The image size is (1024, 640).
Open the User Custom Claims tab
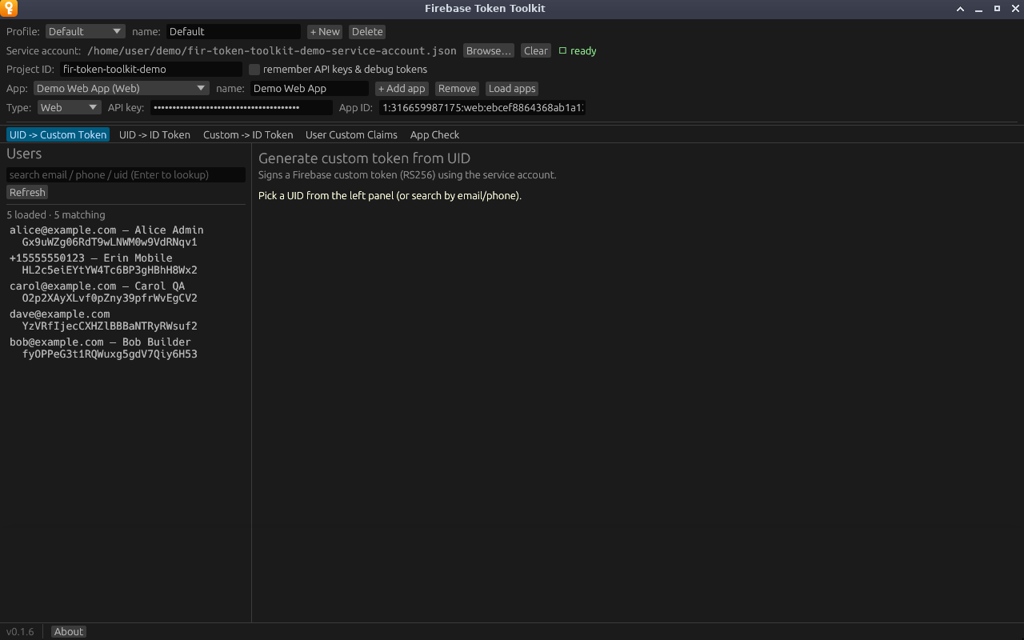(x=351, y=135)
